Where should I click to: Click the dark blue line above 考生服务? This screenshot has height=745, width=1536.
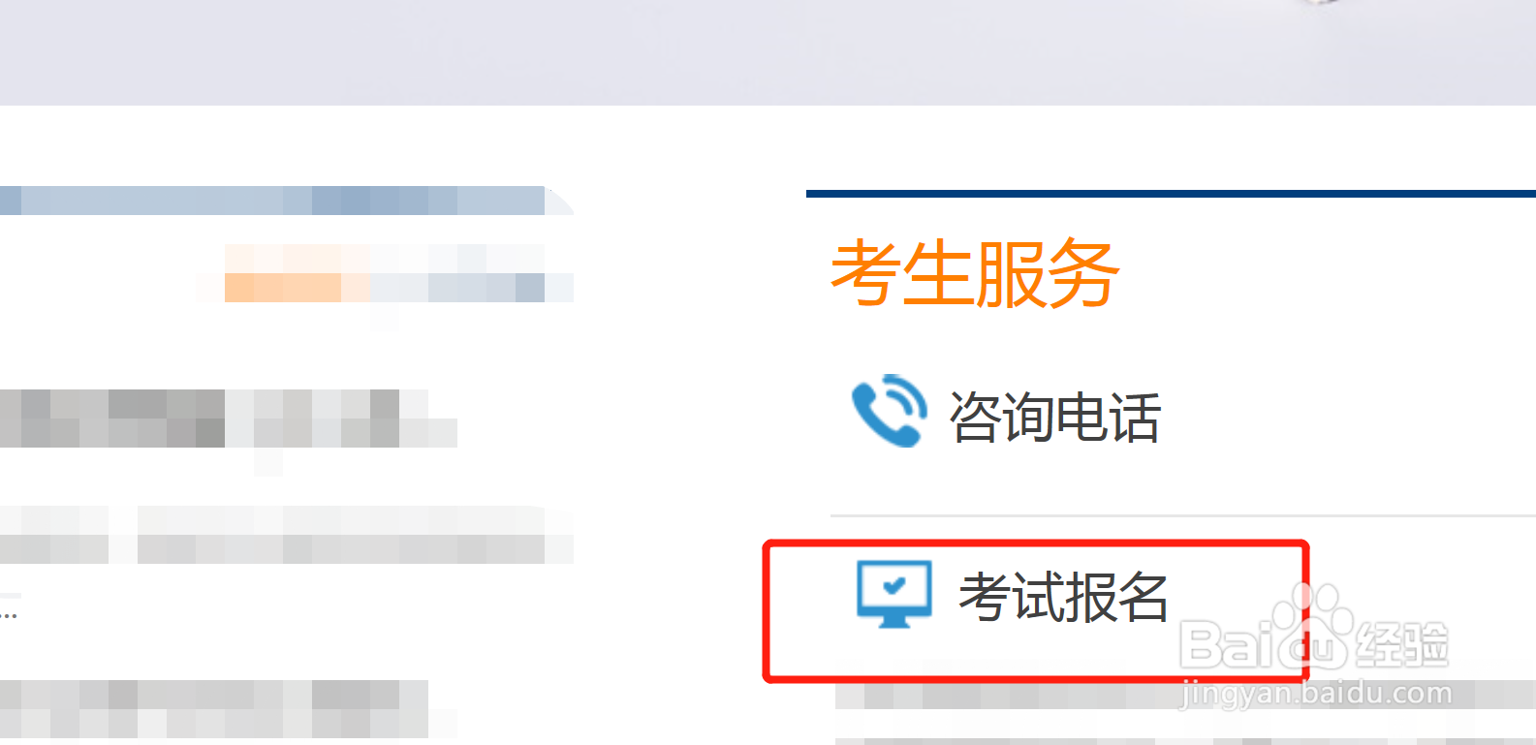click(x=1171, y=194)
